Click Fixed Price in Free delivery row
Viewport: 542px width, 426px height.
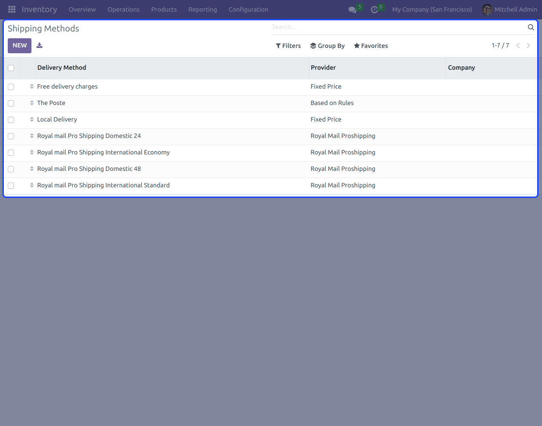(326, 87)
